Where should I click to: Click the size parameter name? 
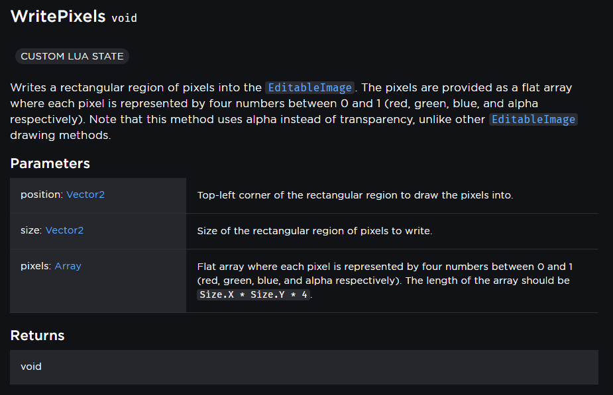tap(30, 230)
